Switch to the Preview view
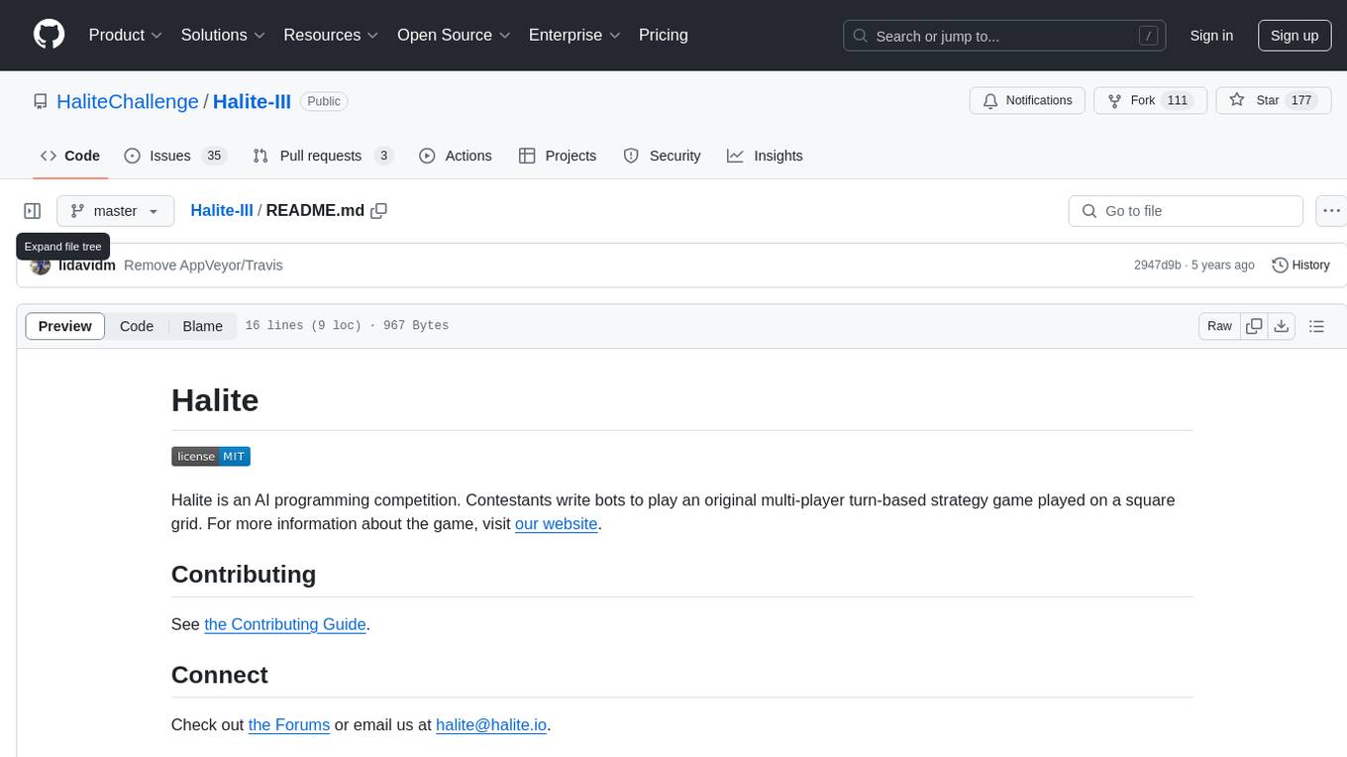Screen dimensions: 1347x757 65,326
